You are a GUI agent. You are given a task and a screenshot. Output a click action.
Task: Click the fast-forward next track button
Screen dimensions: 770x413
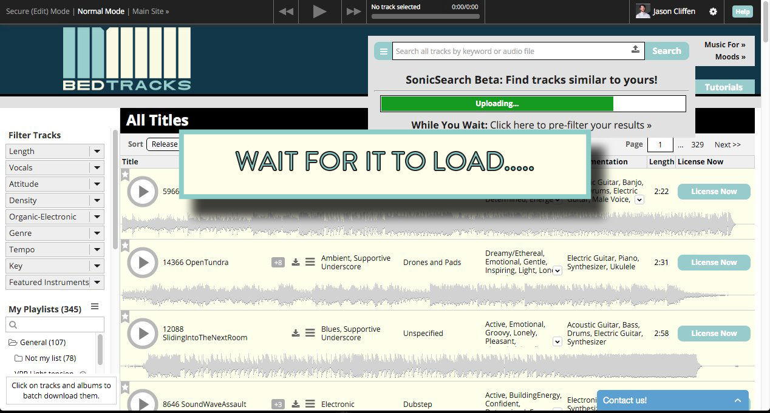[x=353, y=12]
